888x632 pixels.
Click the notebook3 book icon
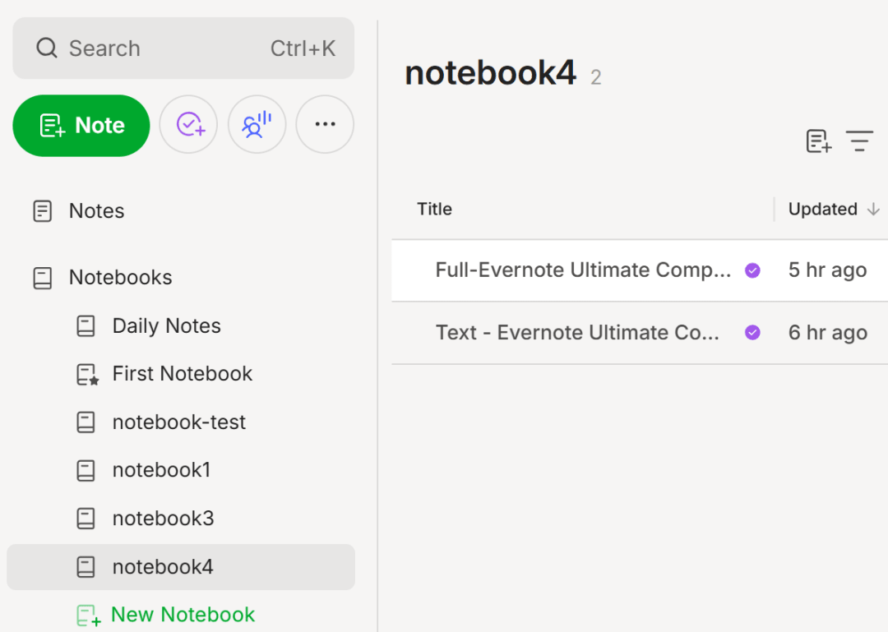coord(86,519)
